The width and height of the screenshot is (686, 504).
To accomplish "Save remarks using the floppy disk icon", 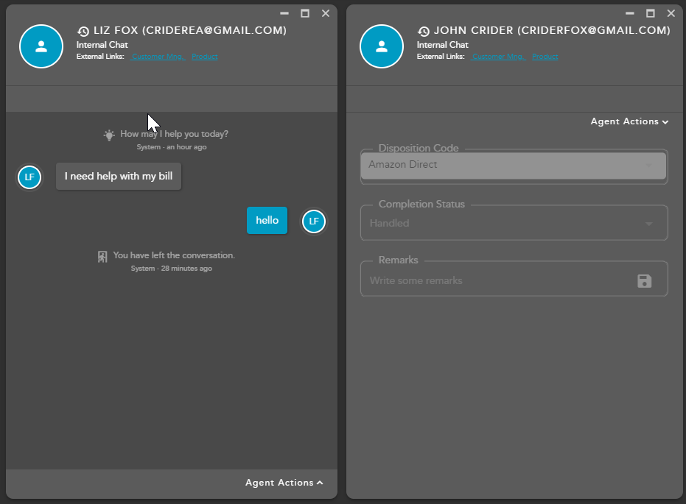I will tap(644, 281).
